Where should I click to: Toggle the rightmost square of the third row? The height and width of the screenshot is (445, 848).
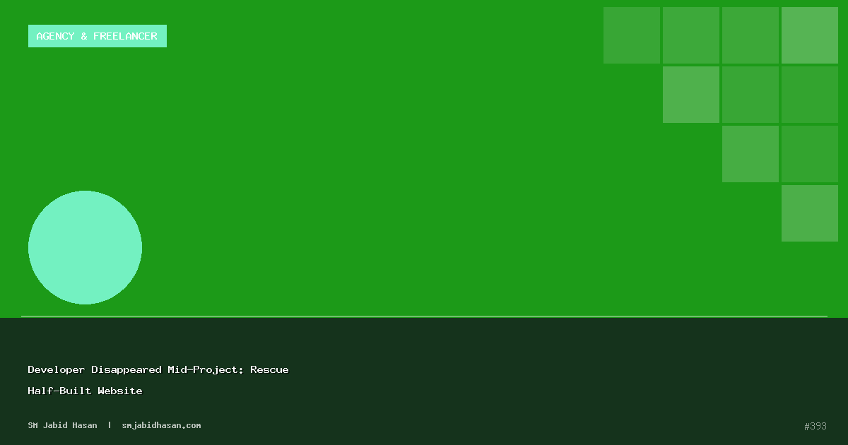[x=810, y=153]
